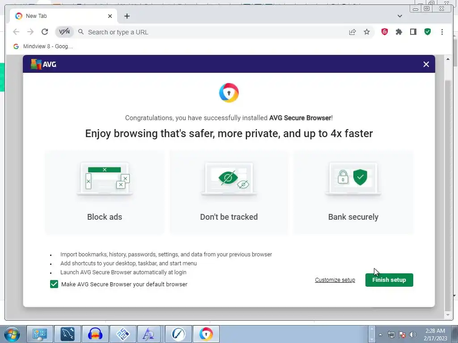Screen dimensions: 458x343
Task: Click the green Finish setup button
Action: (389, 280)
